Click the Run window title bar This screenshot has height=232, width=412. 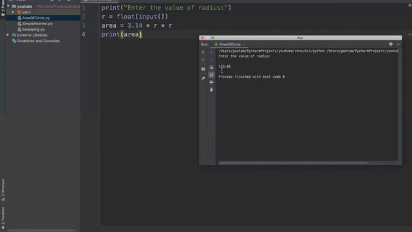(301, 38)
